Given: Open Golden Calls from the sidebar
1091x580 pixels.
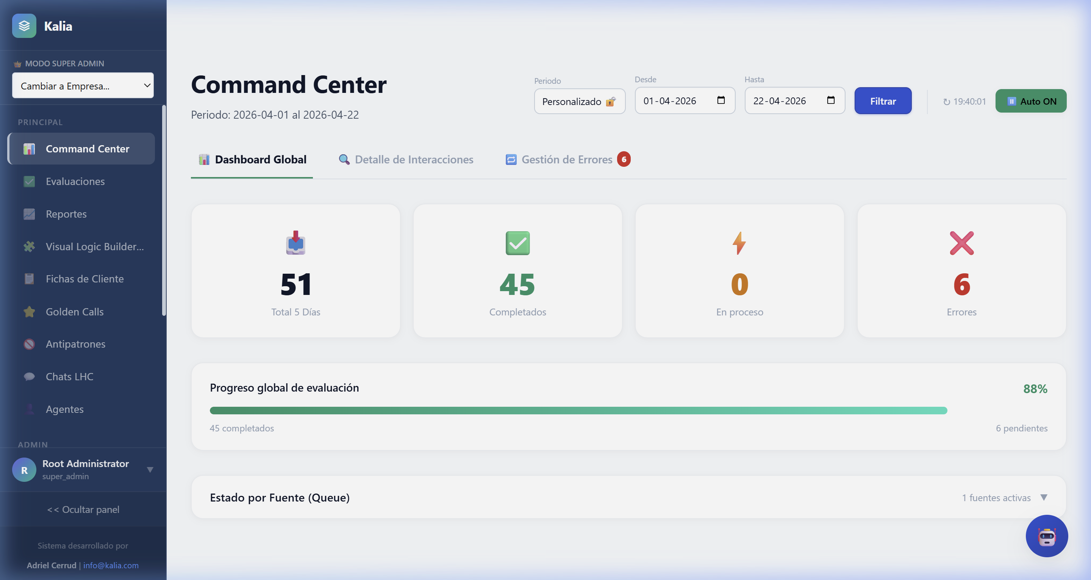Looking at the screenshot, I should (x=75, y=312).
